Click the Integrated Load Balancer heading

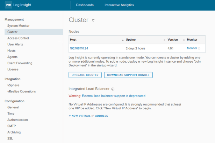click(89, 89)
